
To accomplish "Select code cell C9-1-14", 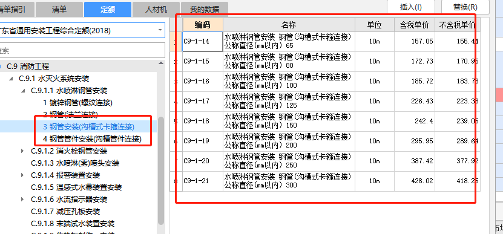I will coord(203,41).
